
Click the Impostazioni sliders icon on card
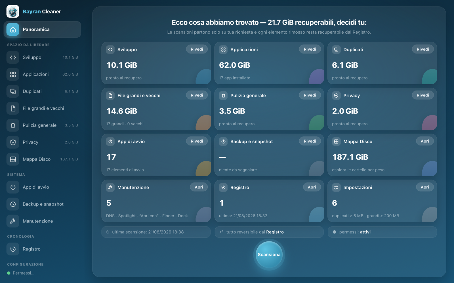click(x=336, y=187)
